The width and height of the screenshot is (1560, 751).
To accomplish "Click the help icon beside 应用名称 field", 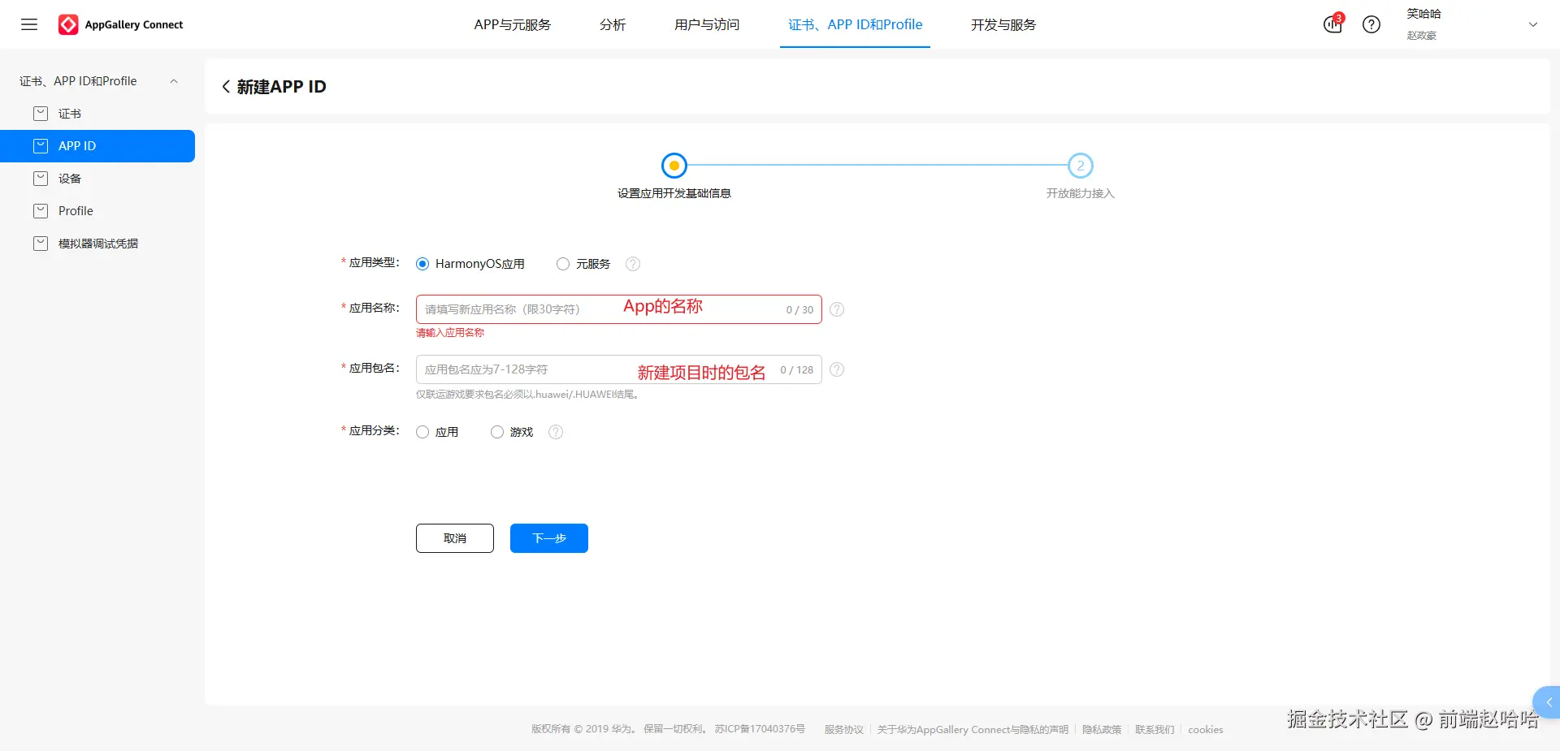I will [x=837, y=309].
